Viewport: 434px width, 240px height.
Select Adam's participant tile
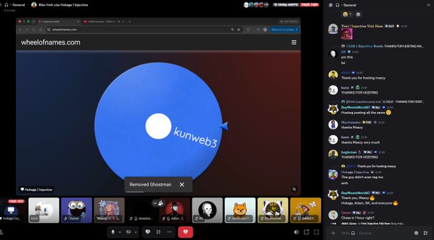click(x=175, y=210)
